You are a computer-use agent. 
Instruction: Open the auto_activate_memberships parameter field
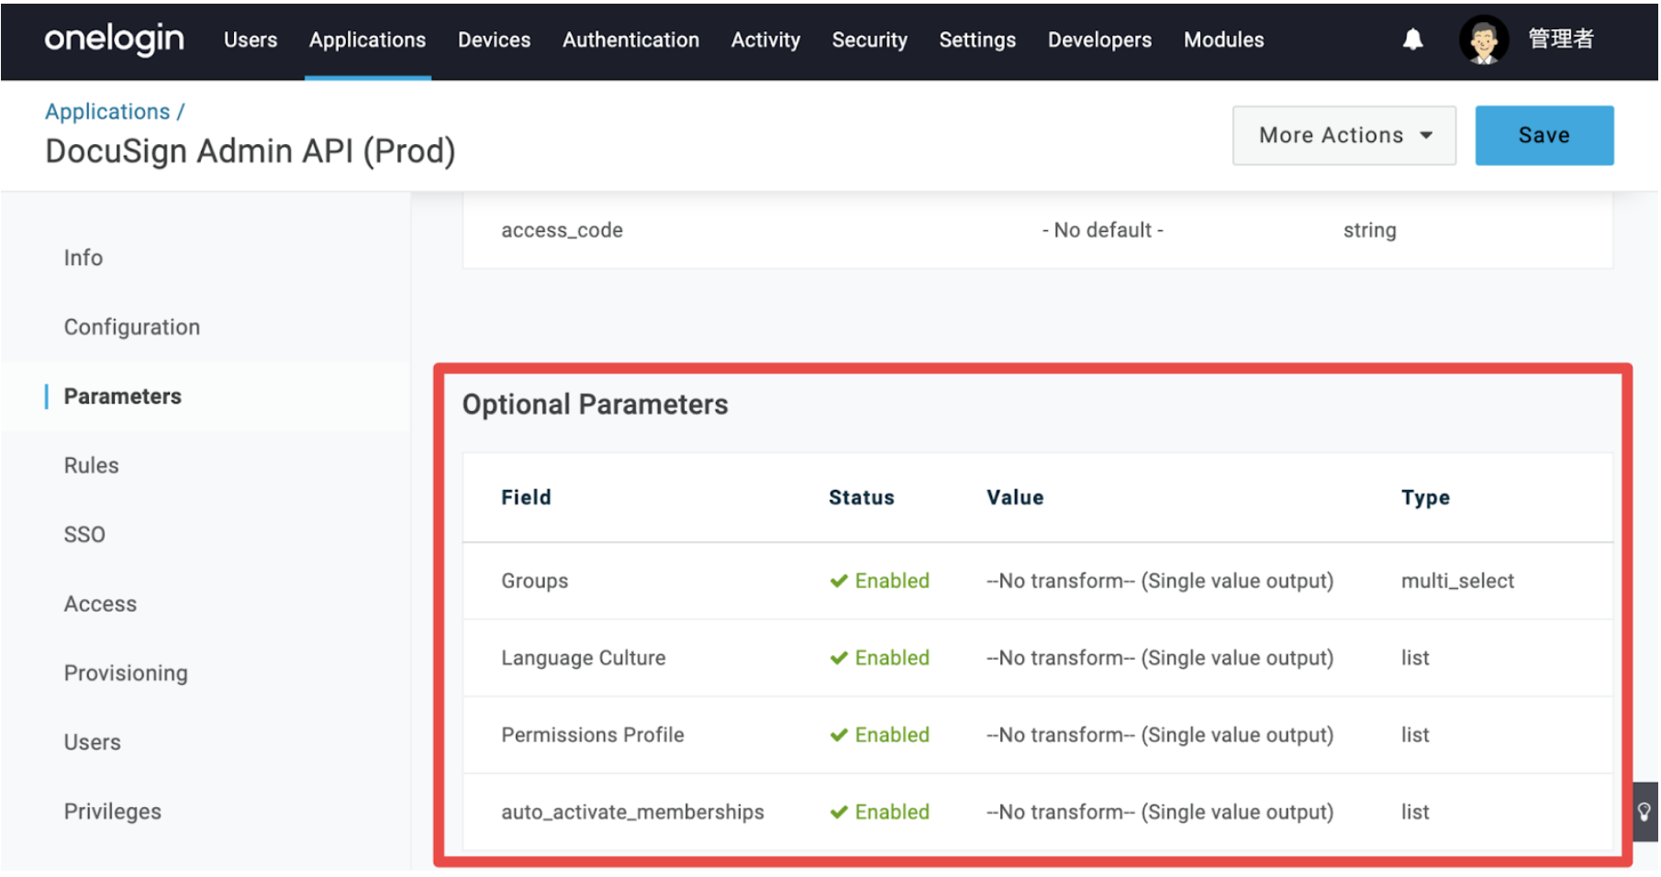point(632,812)
